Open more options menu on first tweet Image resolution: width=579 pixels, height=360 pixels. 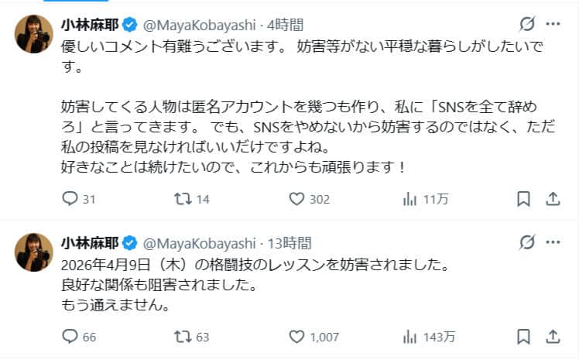[x=553, y=25]
